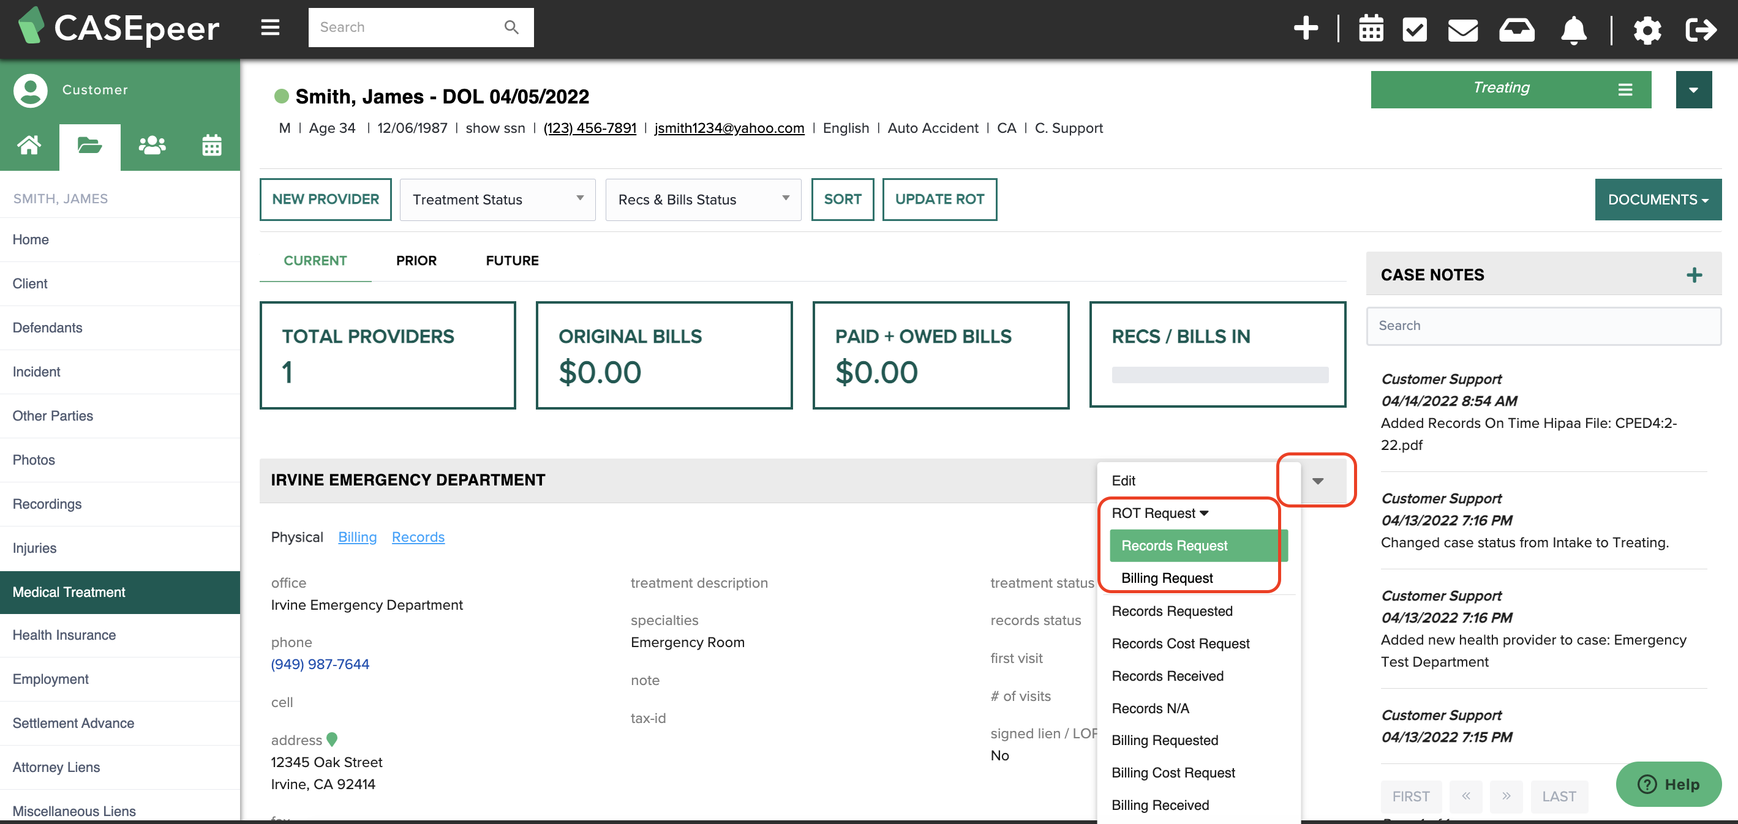
Task: Click the NEW PROVIDER button
Action: (x=325, y=200)
